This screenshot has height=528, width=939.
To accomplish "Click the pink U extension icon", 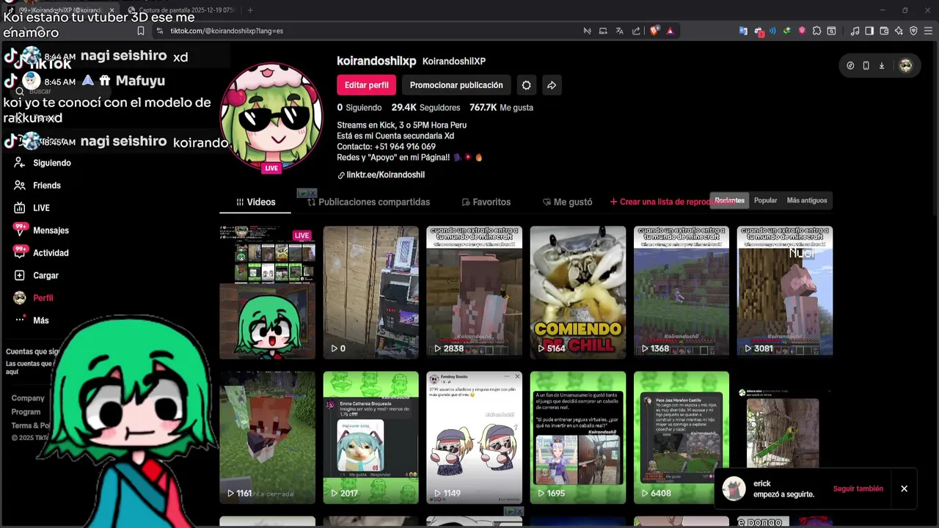I will coord(802,31).
